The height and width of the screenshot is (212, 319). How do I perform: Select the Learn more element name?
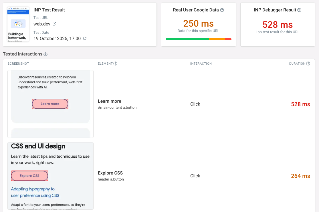(x=109, y=101)
